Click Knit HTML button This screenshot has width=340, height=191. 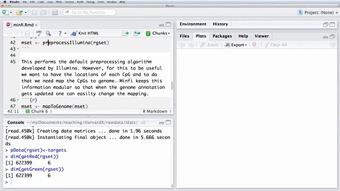pos(85,33)
